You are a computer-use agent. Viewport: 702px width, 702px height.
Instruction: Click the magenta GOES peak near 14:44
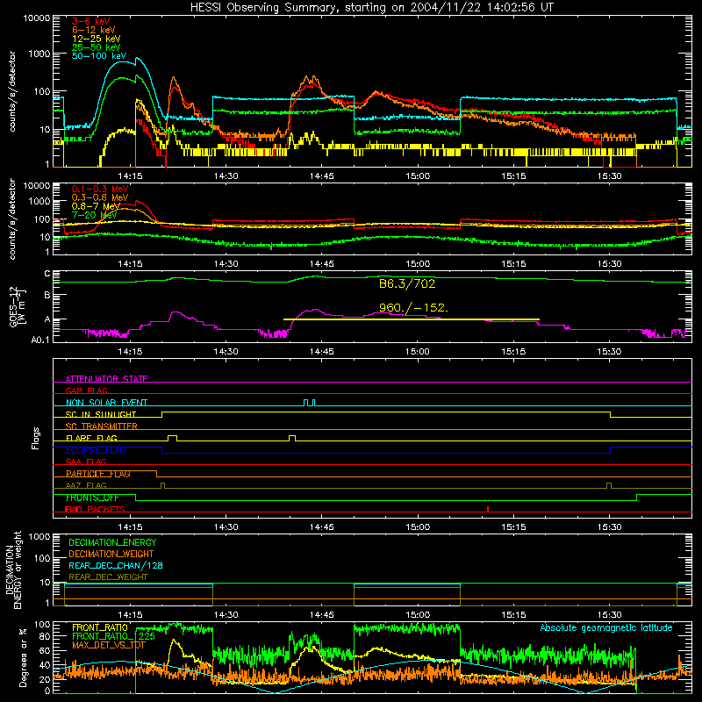point(315,310)
